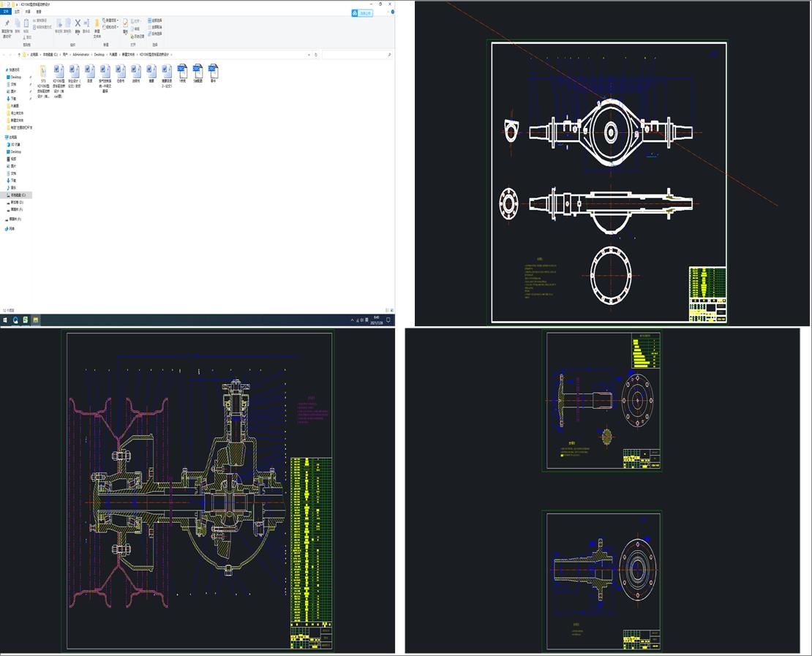The height and width of the screenshot is (656, 812).
Task: Select 3D Objects under This PC
Action: [14, 145]
